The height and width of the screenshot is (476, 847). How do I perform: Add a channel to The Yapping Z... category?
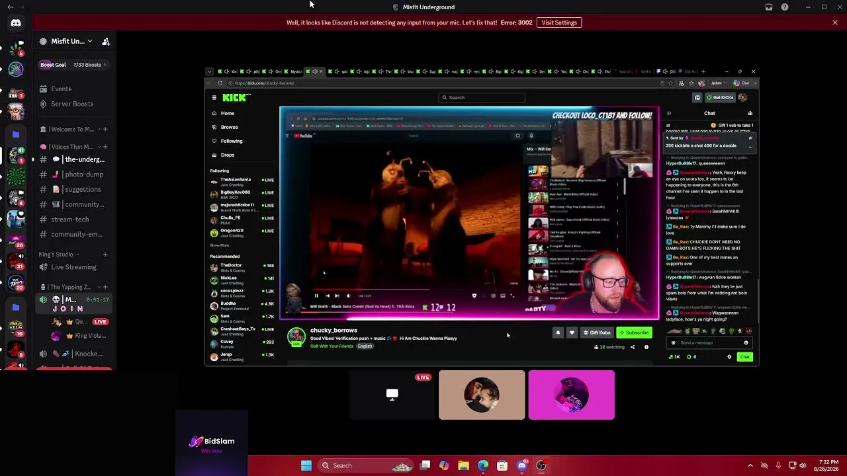[105, 287]
